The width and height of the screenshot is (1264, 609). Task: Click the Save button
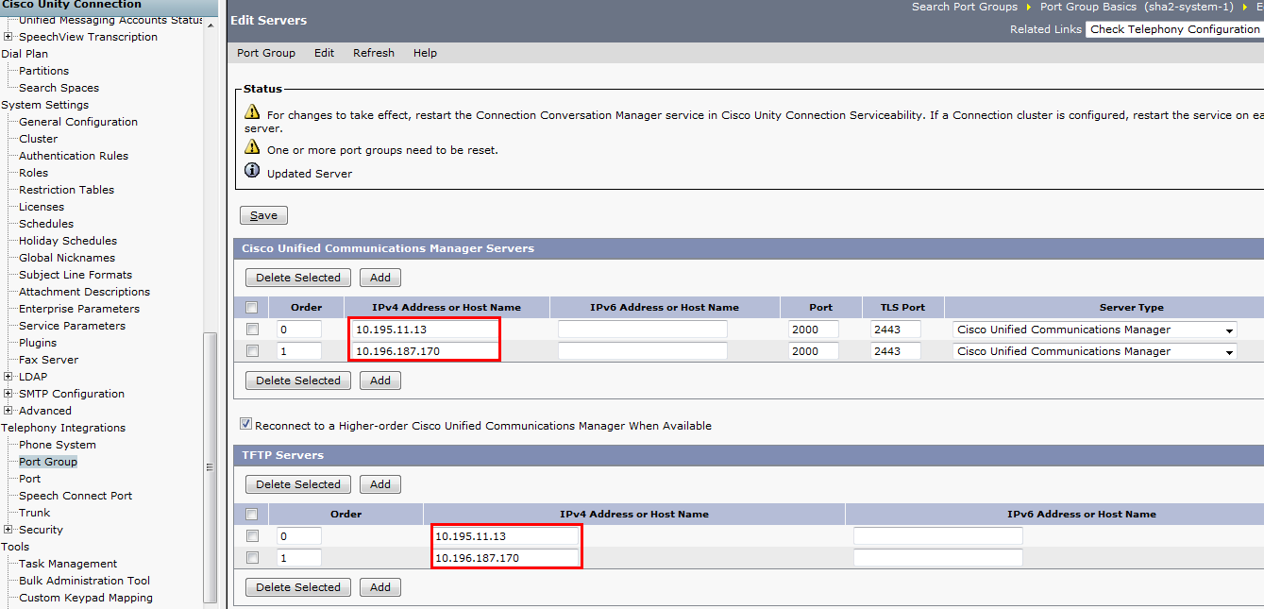pos(263,215)
